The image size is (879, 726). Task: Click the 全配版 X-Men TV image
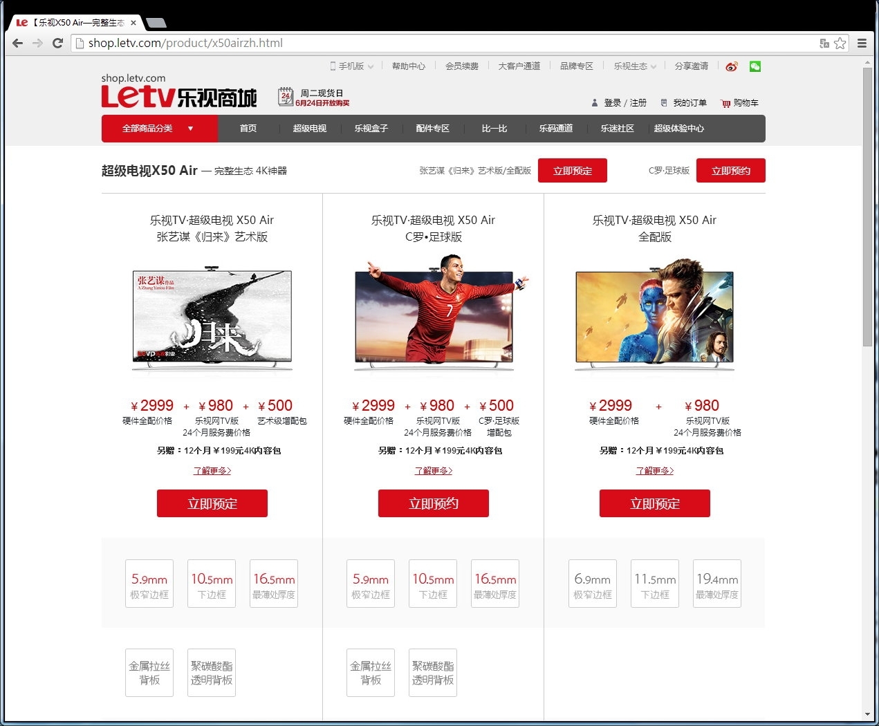pyautogui.click(x=655, y=315)
